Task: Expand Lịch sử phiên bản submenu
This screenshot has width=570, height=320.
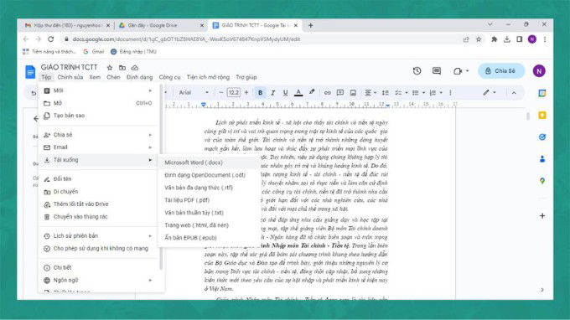Action: [x=98, y=235]
